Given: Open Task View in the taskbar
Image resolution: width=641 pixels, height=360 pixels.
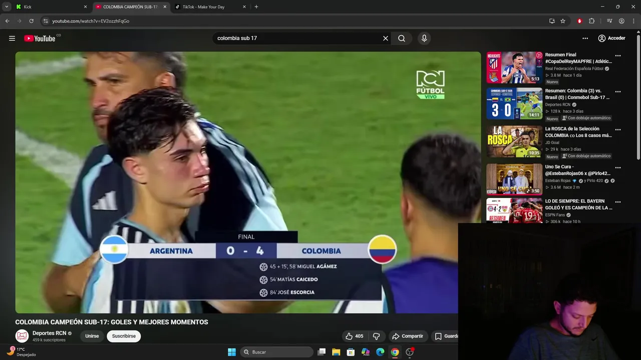Looking at the screenshot, I should point(322,352).
